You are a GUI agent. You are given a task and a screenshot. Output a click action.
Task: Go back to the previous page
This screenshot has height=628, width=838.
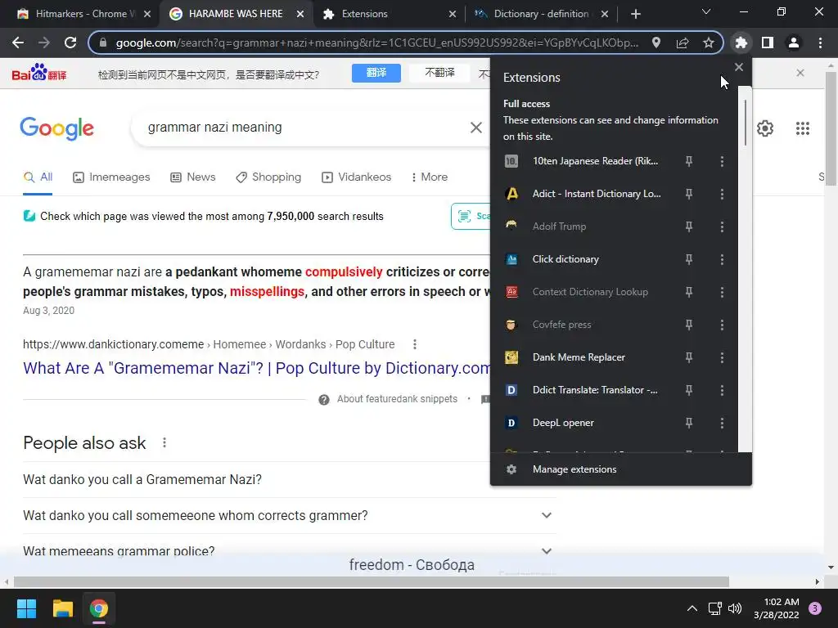(x=18, y=43)
